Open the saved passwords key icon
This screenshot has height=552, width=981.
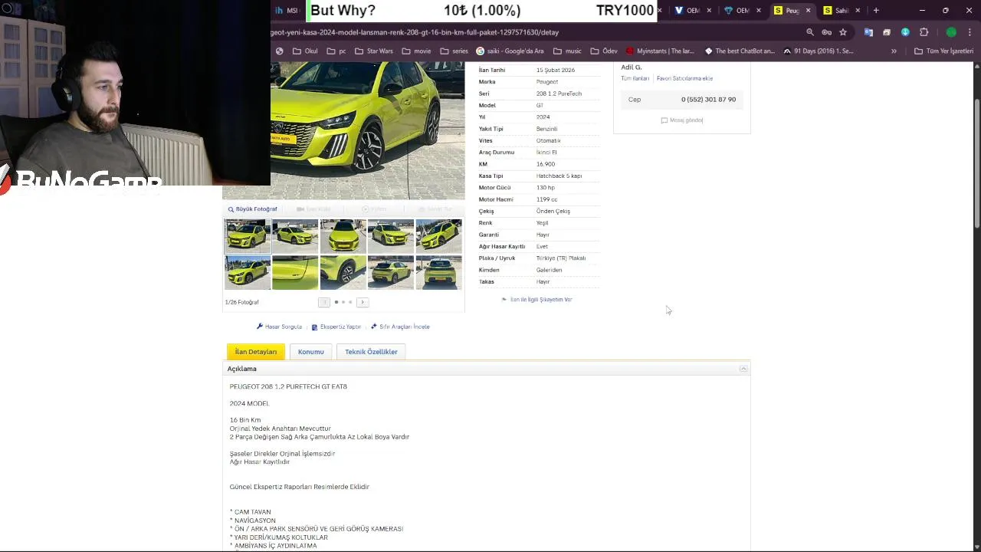(x=826, y=32)
